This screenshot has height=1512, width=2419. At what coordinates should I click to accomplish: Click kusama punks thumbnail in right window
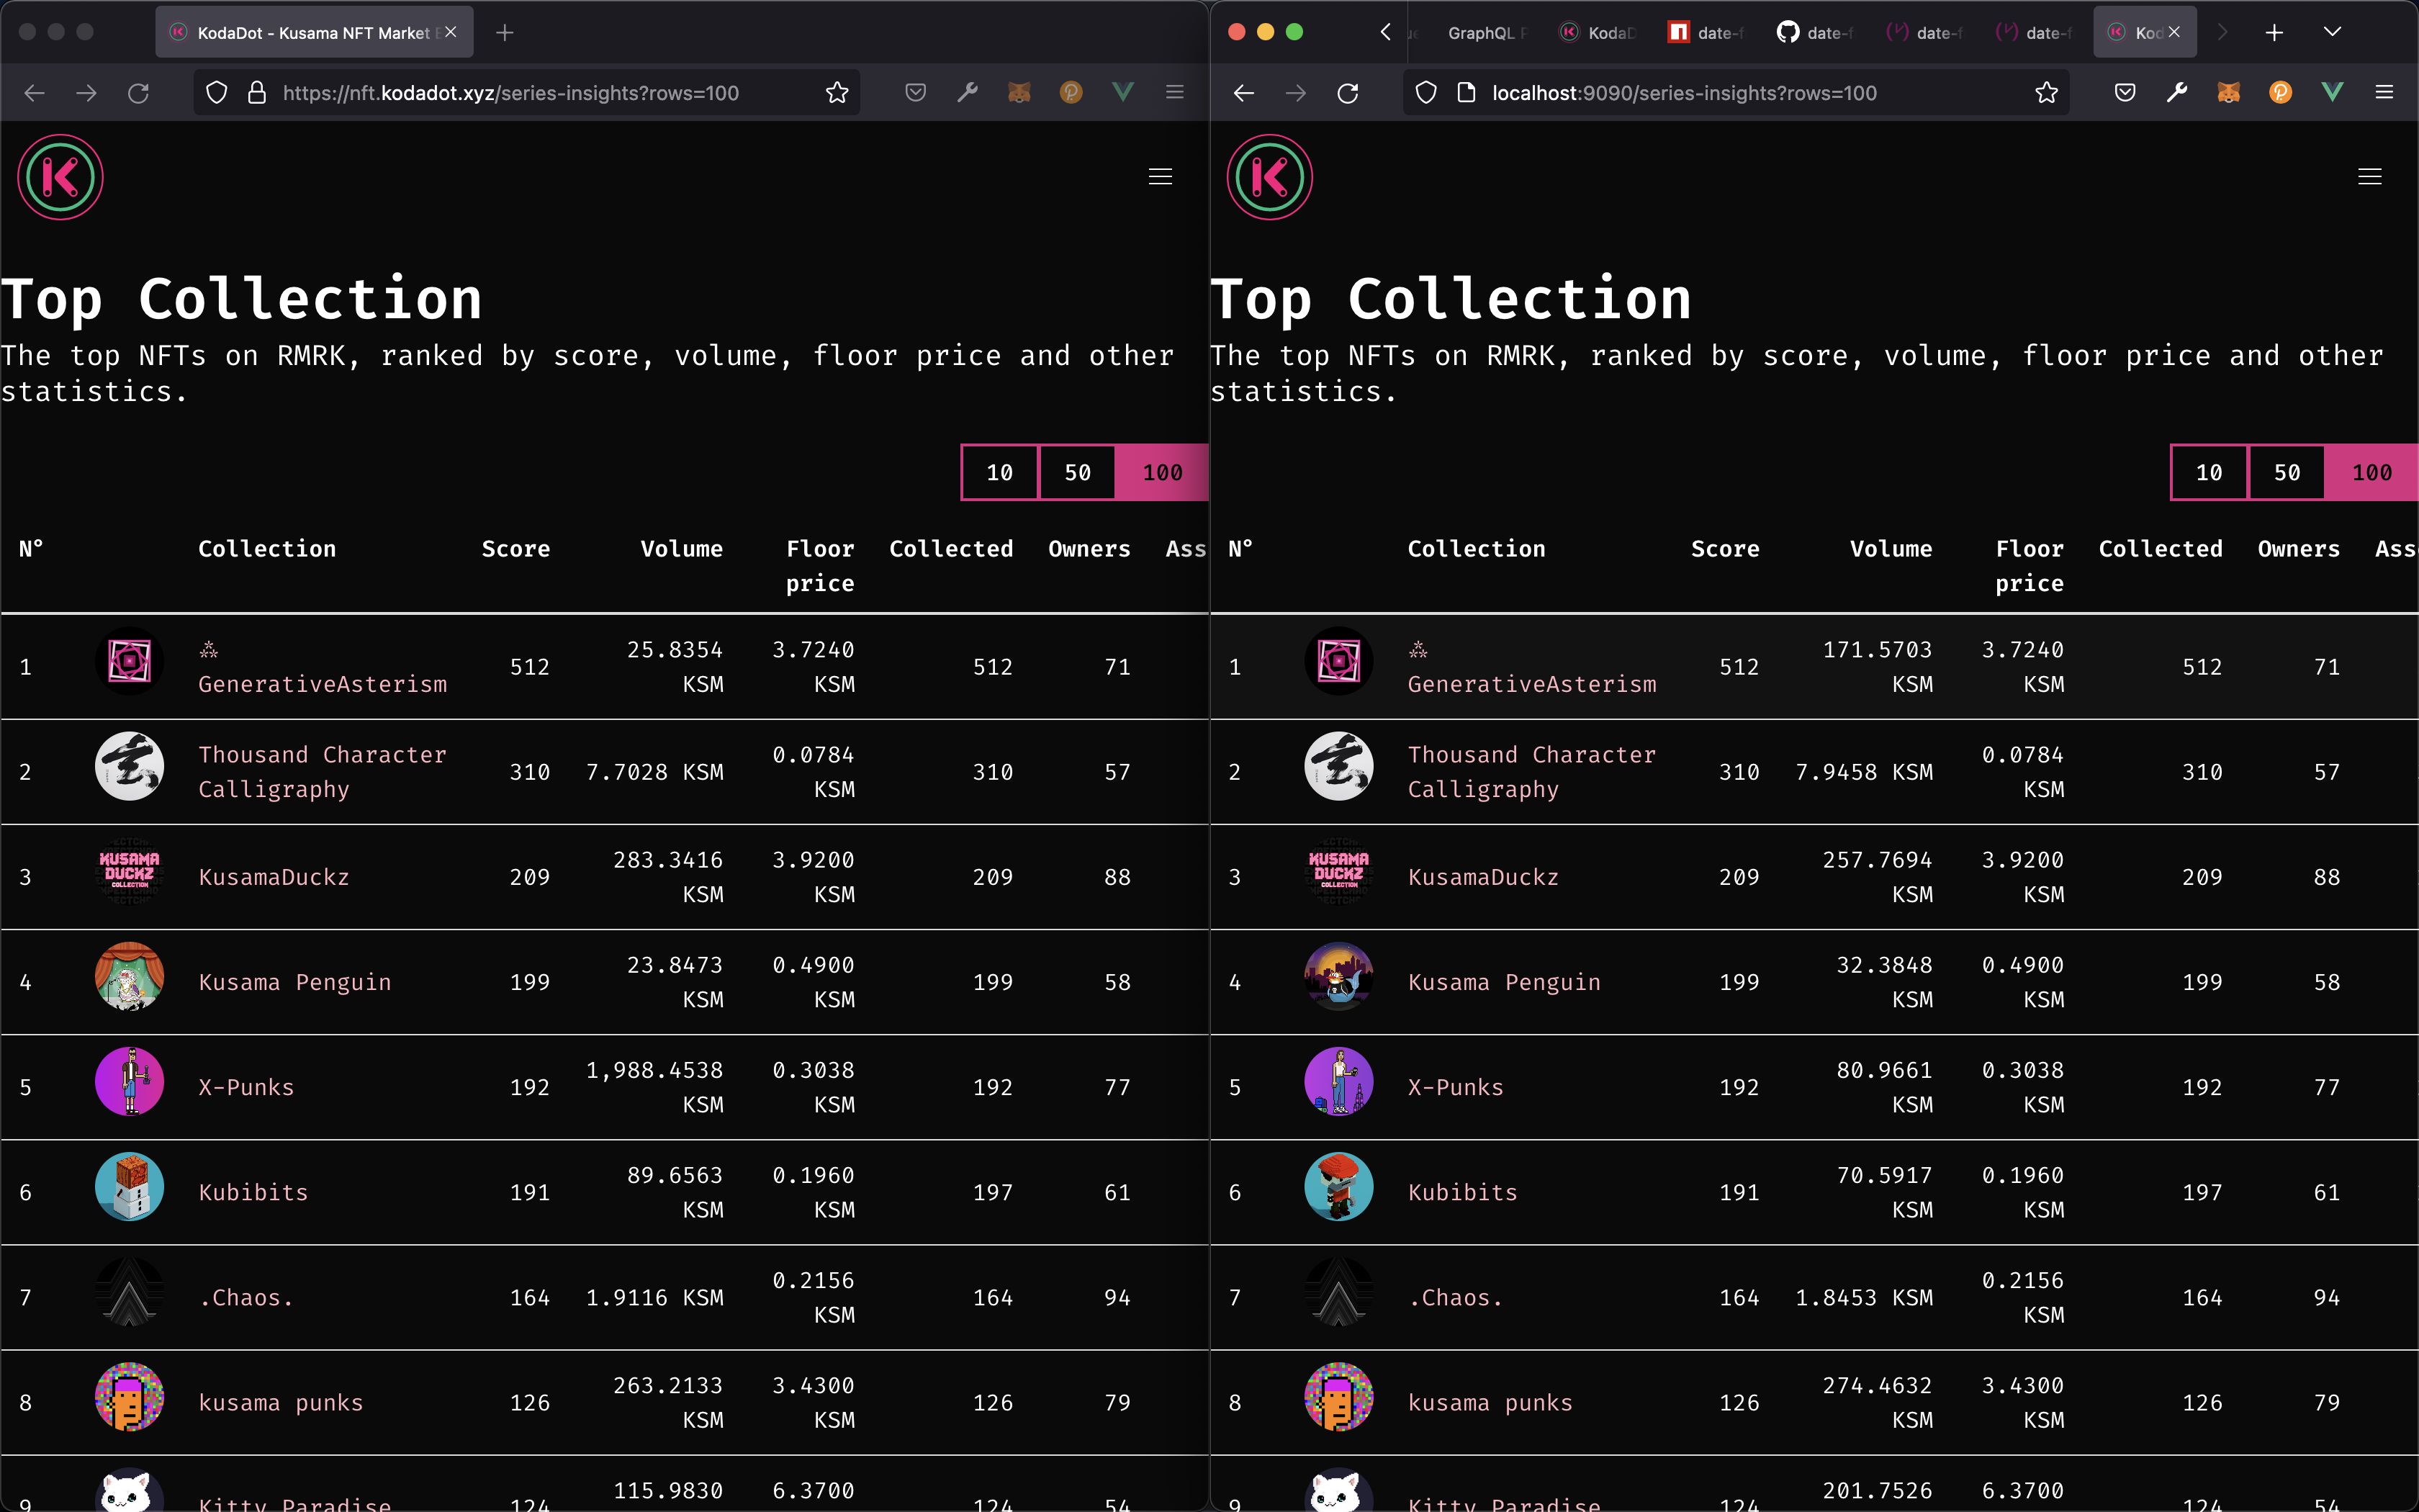click(x=1338, y=1397)
